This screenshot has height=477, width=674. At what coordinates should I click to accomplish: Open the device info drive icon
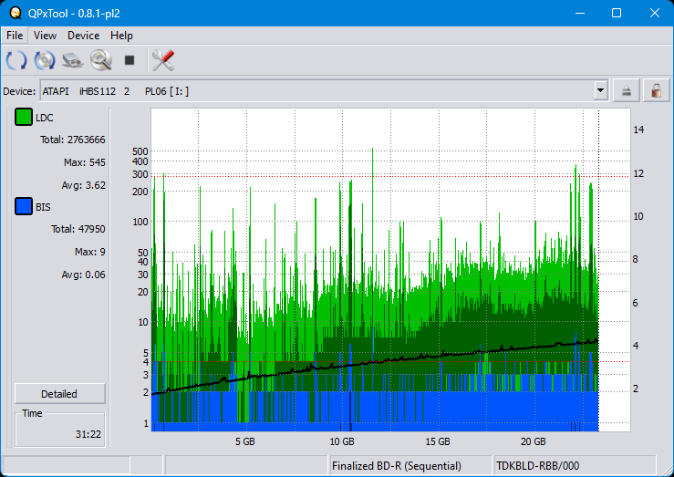[x=73, y=59]
